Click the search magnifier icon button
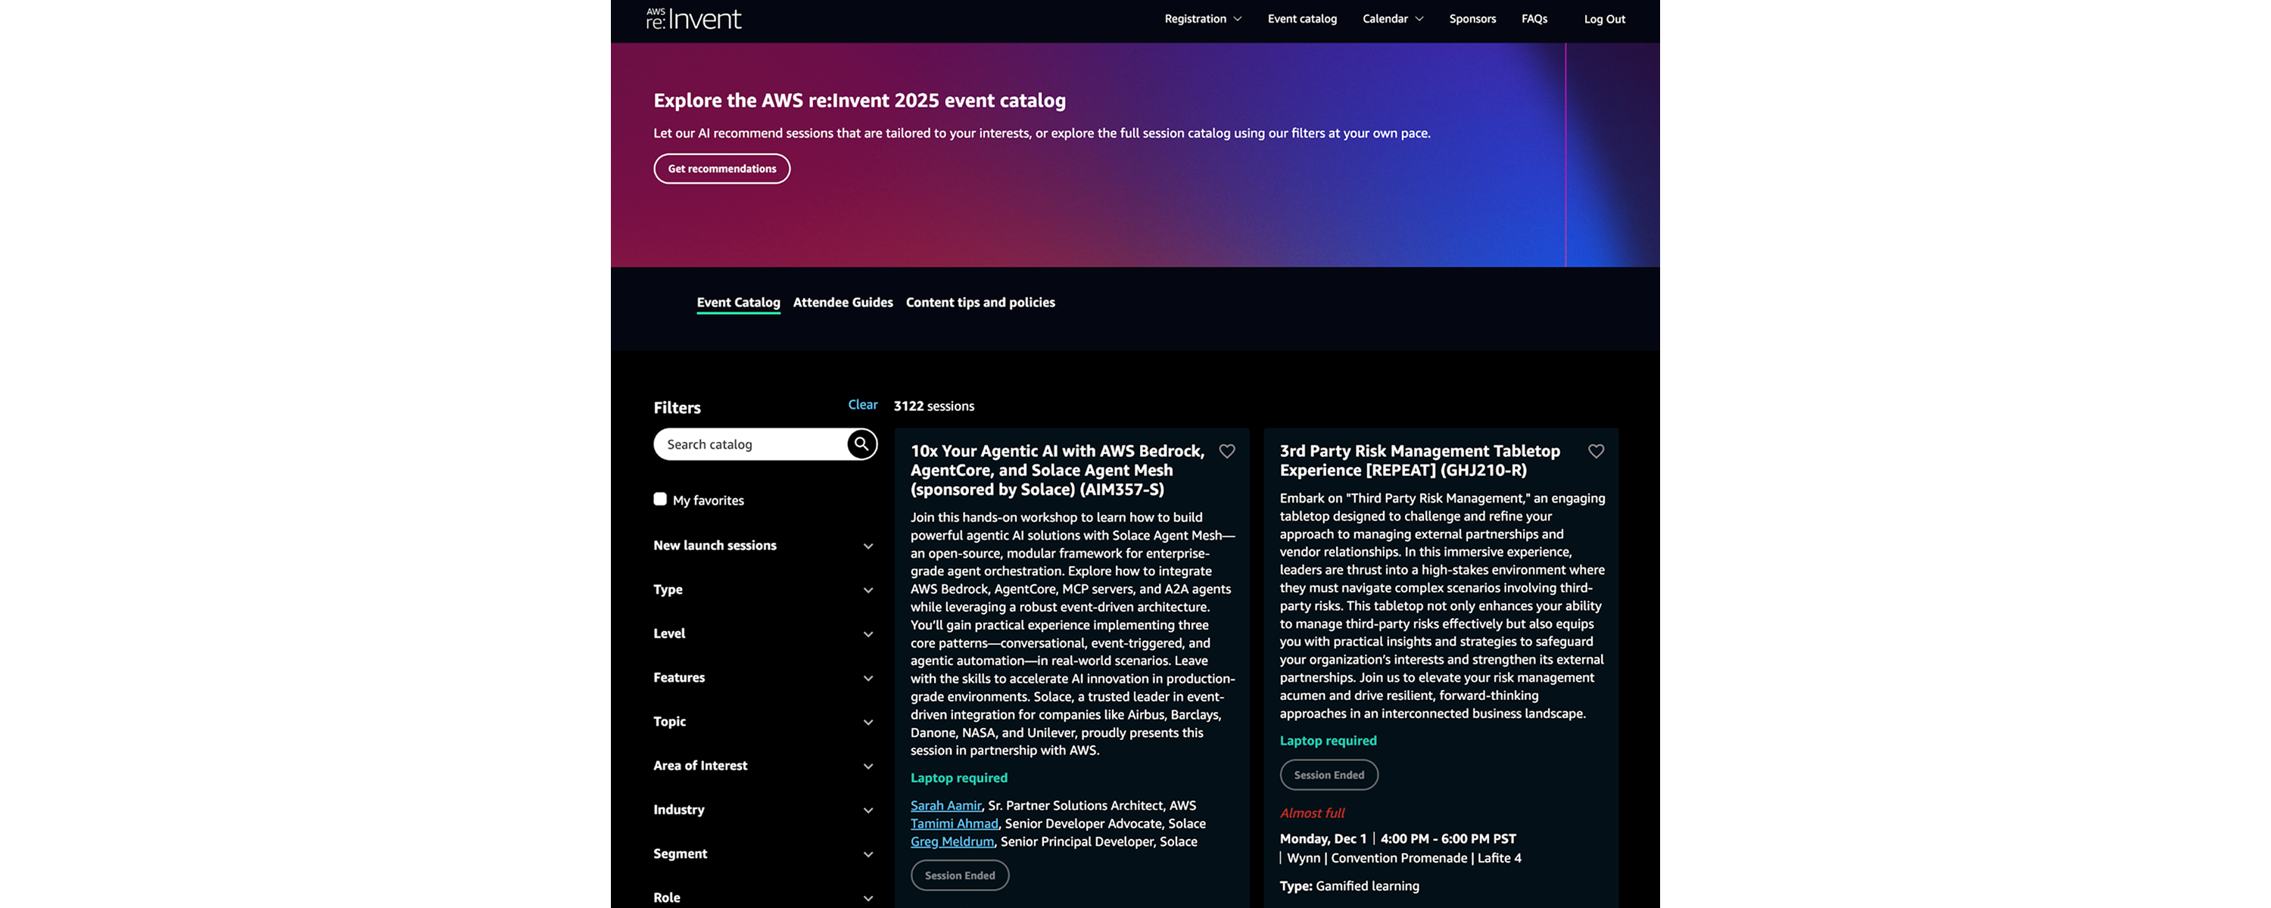Image resolution: width=2271 pixels, height=908 pixels. 861,444
